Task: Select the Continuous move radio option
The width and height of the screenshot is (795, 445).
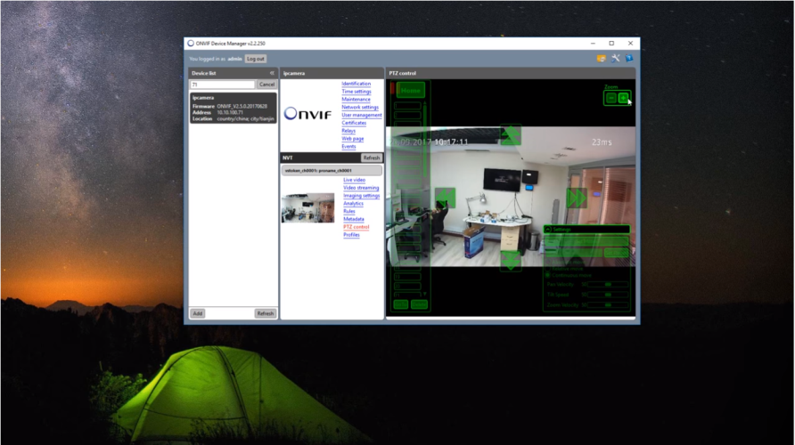Action: point(547,275)
